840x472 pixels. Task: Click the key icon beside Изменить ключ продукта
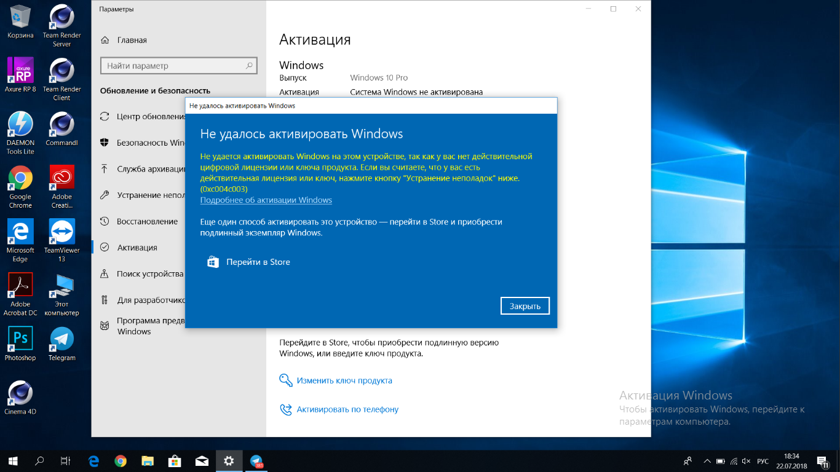(285, 380)
